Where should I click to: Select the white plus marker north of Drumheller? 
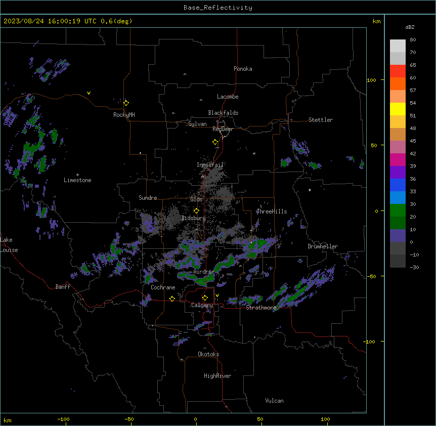310,190
